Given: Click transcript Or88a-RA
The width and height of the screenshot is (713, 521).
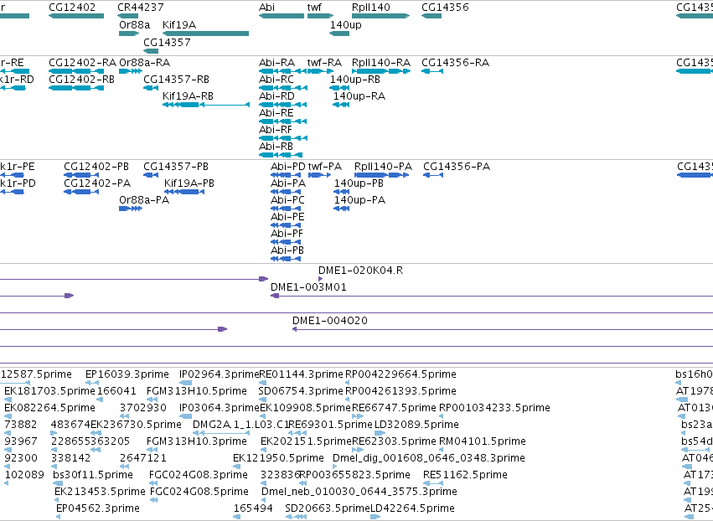Looking at the screenshot, I should click(x=131, y=71).
